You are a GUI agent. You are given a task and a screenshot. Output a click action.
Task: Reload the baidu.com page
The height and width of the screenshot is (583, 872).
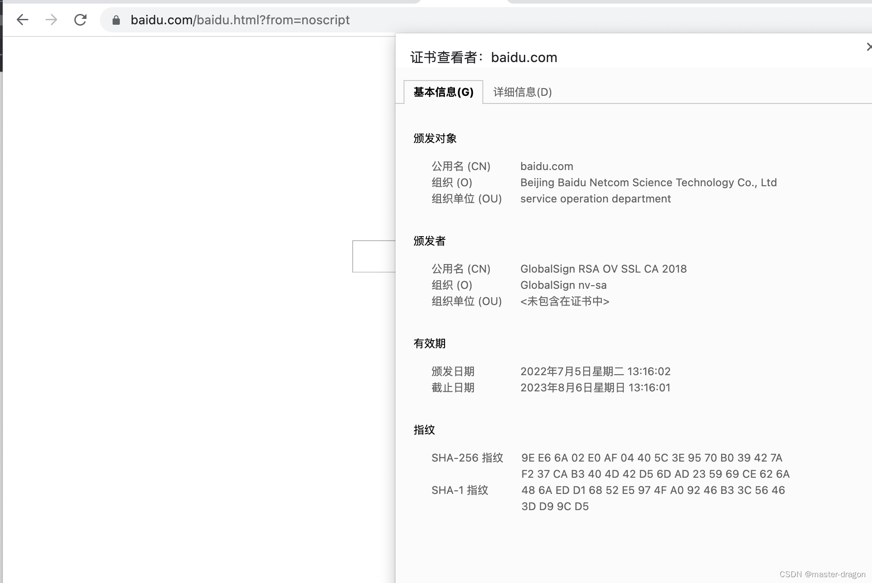click(x=80, y=20)
